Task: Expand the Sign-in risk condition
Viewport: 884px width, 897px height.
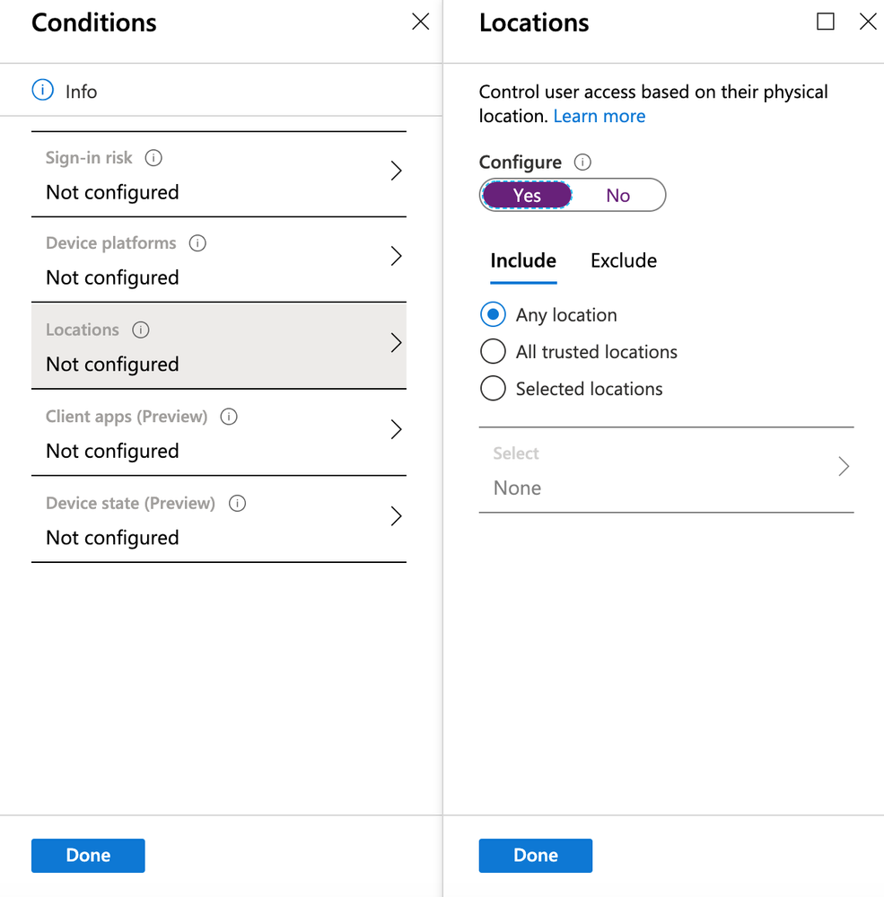Action: (396, 171)
